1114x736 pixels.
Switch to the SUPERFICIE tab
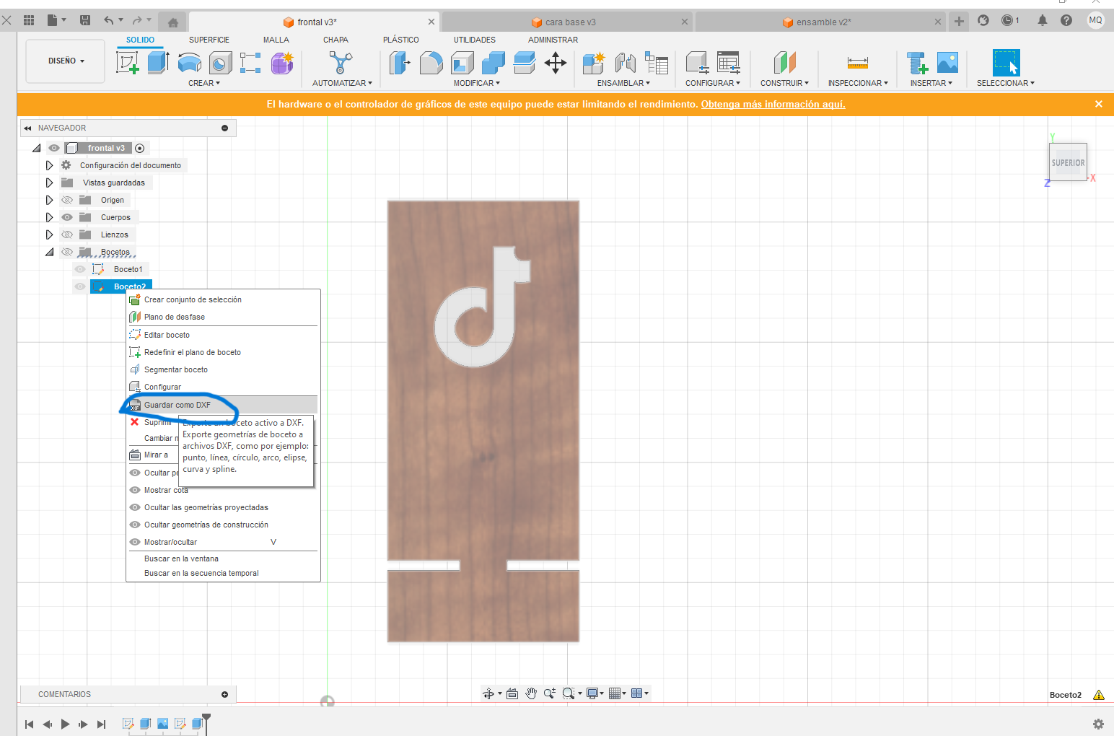(209, 40)
